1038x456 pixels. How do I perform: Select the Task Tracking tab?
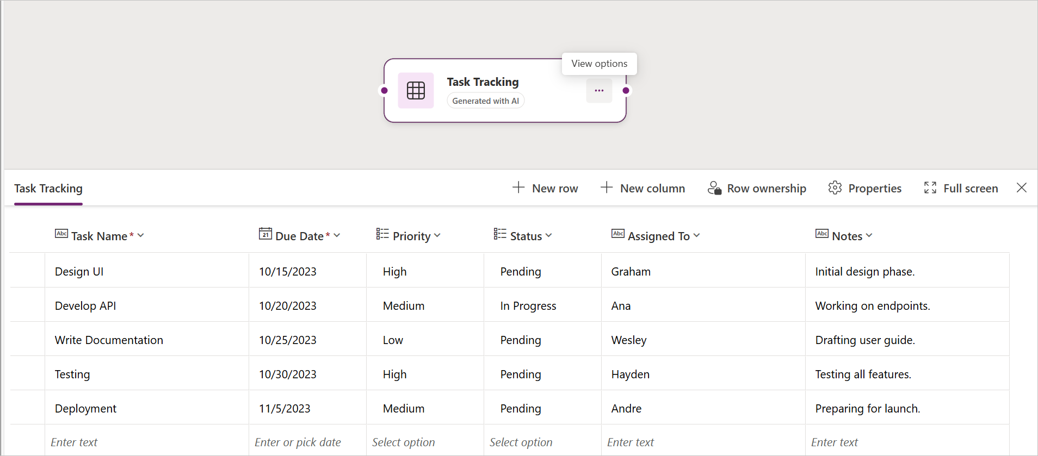[48, 189]
